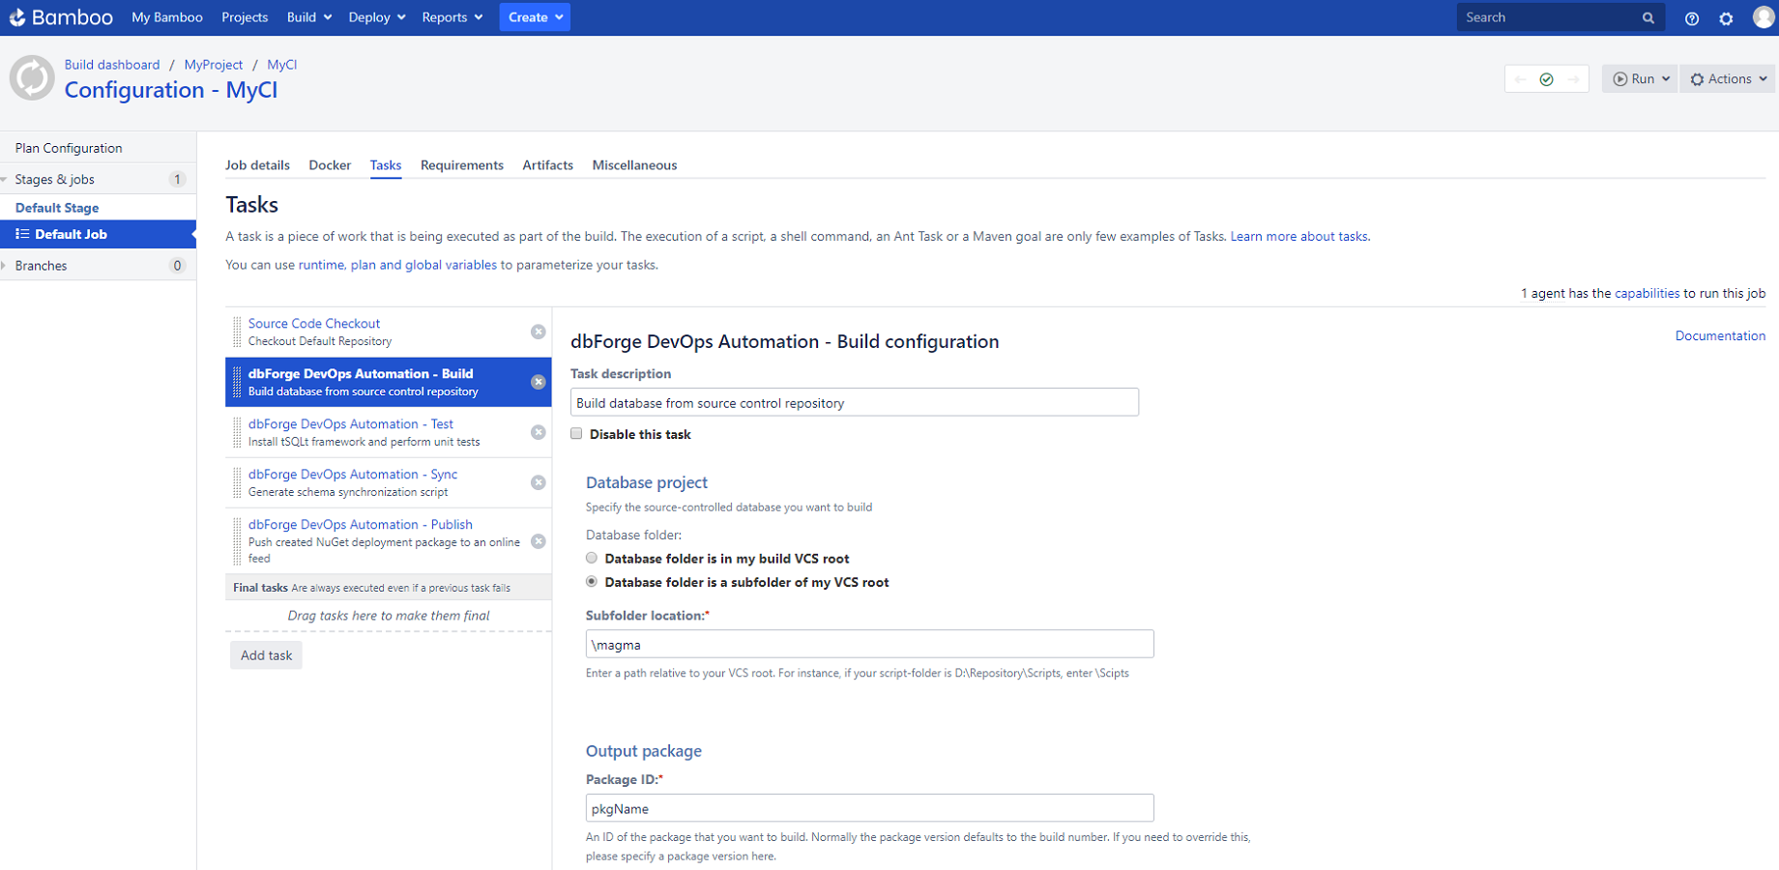Click the green successful build checkmark
The height and width of the screenshot is (870, 1779).
tap(1546, 79)
